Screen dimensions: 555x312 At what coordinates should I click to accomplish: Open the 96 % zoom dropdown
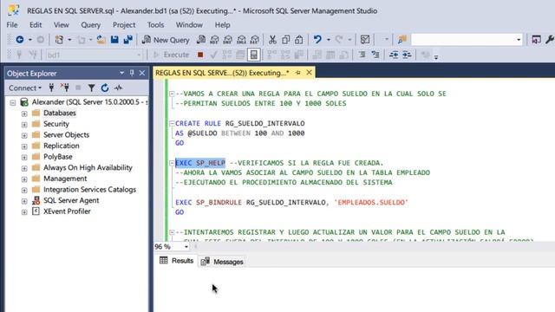tap(186, 246)
